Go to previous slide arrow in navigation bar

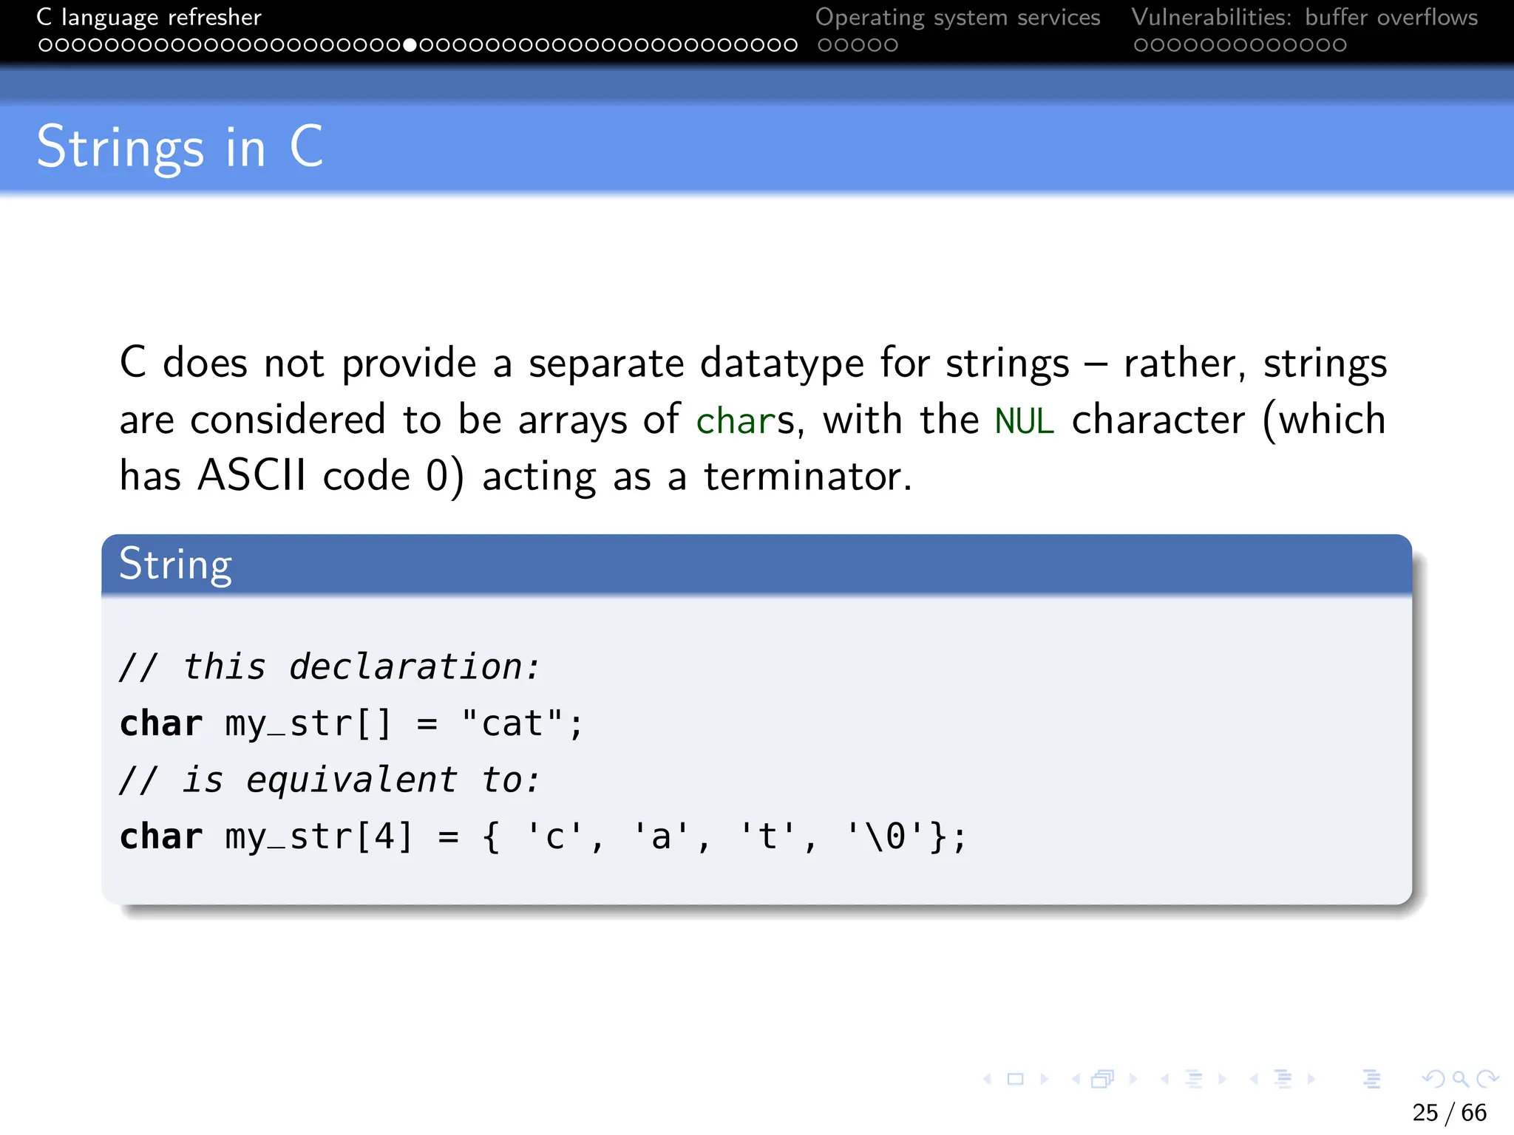[x=987, y=1080]
